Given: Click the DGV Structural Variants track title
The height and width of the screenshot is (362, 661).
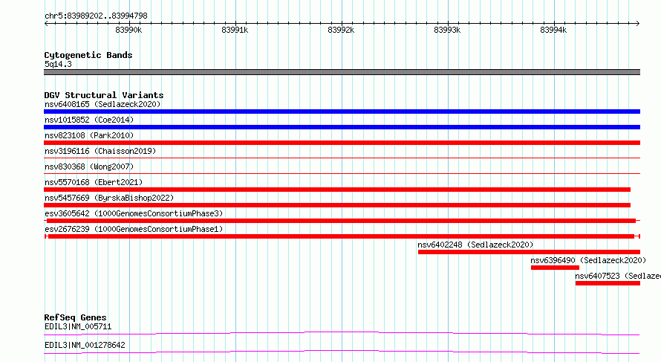Looking at the screenshot, I should 104,95.
